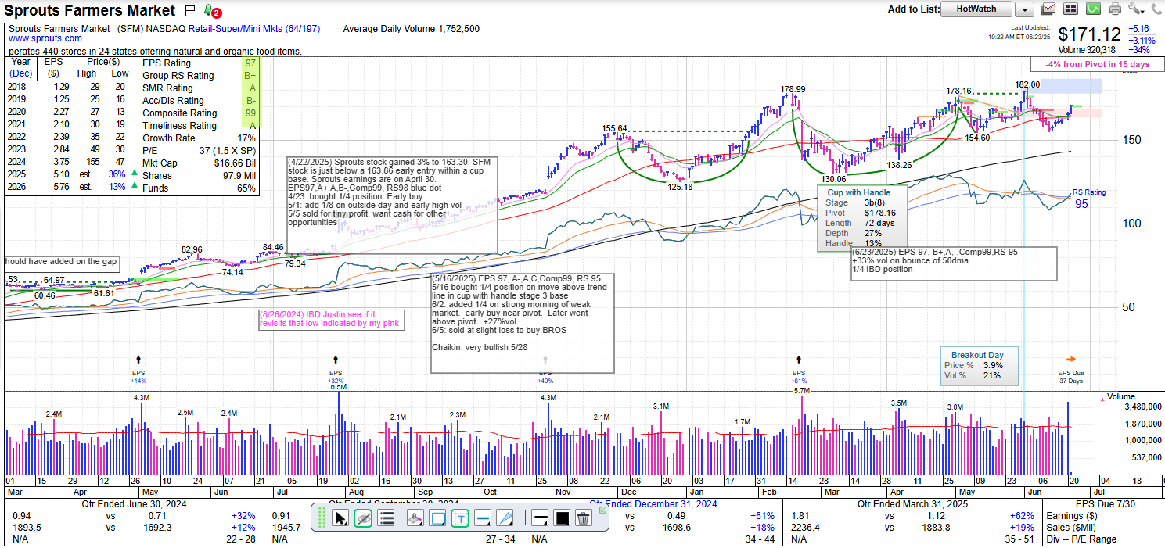This screenshot has height=548, width=1165.
Task: Select the text box T tool
Action: [461, 518]
